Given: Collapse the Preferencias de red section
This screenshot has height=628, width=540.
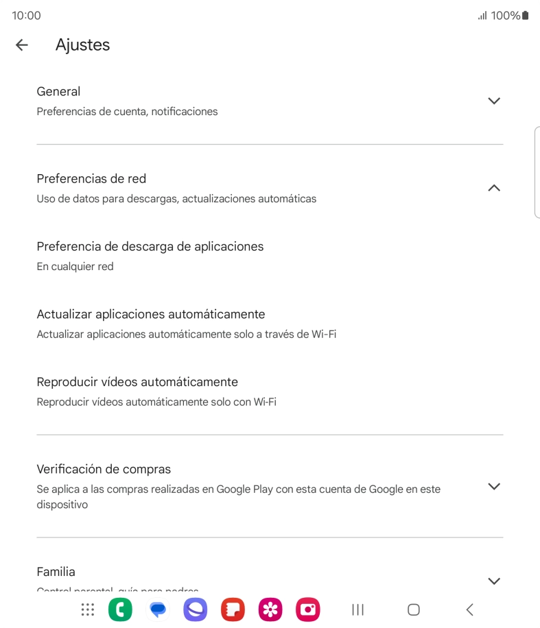Looking at the screenshot, I should tap(494, 188).
